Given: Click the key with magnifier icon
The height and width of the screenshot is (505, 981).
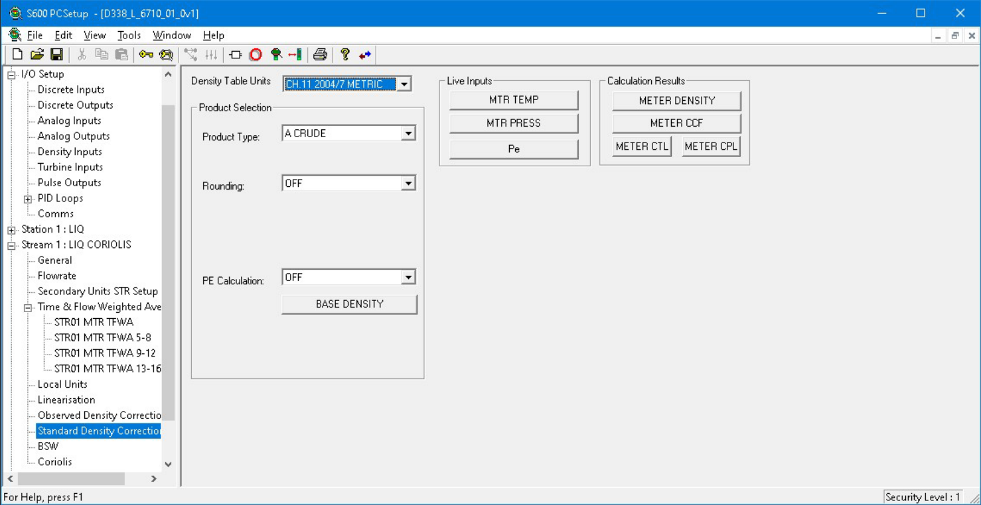Looking at the screenshot, I should (x=166, y=54).
